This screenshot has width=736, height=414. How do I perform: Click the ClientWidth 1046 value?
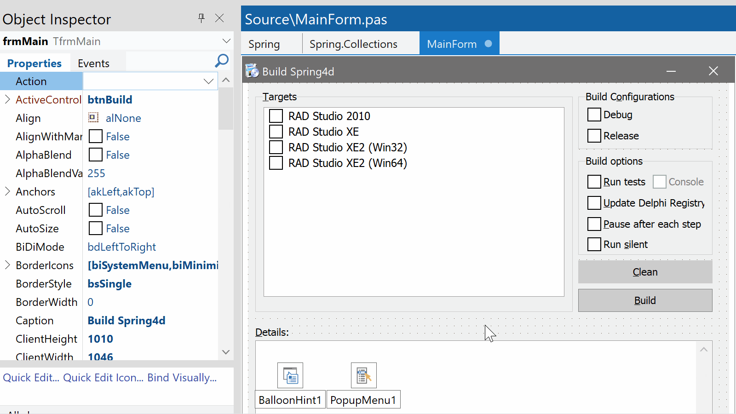tap(100, 356)
